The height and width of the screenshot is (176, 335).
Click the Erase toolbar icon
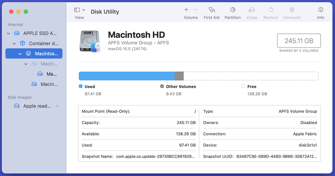252,10
